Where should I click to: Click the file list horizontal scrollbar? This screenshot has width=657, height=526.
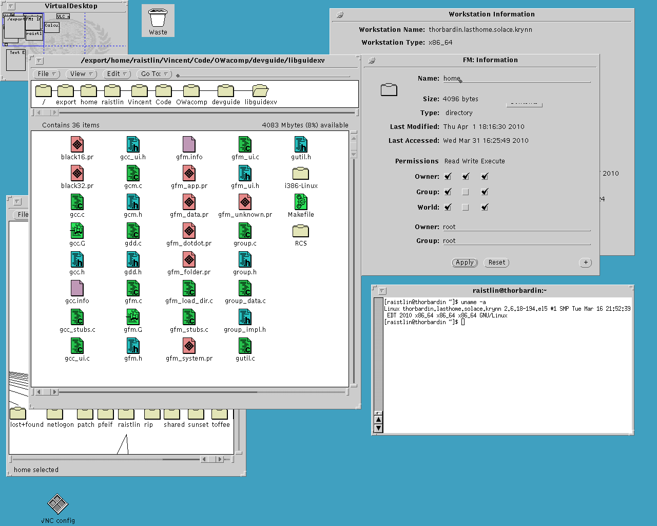point(200,392)
